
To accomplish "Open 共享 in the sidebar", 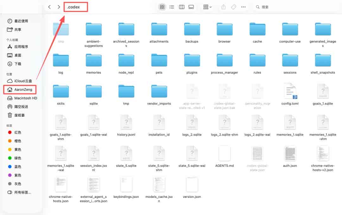I will [14, 29].
